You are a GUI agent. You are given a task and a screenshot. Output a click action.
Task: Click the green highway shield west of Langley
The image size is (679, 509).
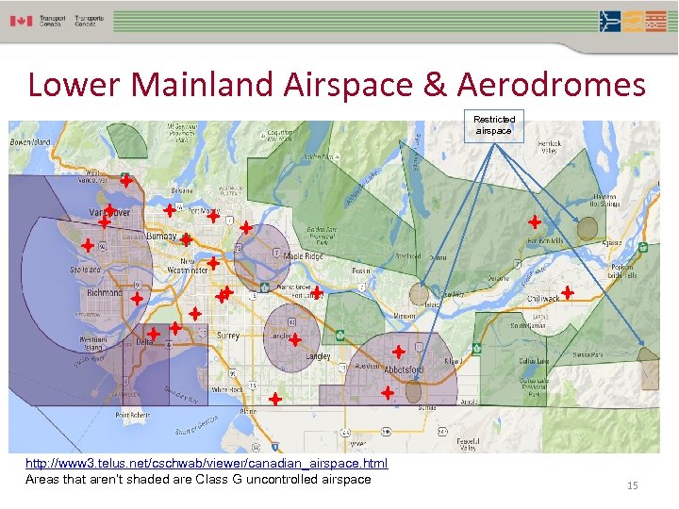(264, 287)
